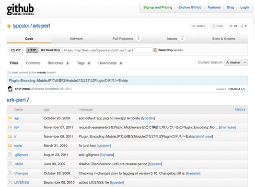Click the GitHub Social Coding logo
Screen dimensions: 255x187
(x=20, y=10)
